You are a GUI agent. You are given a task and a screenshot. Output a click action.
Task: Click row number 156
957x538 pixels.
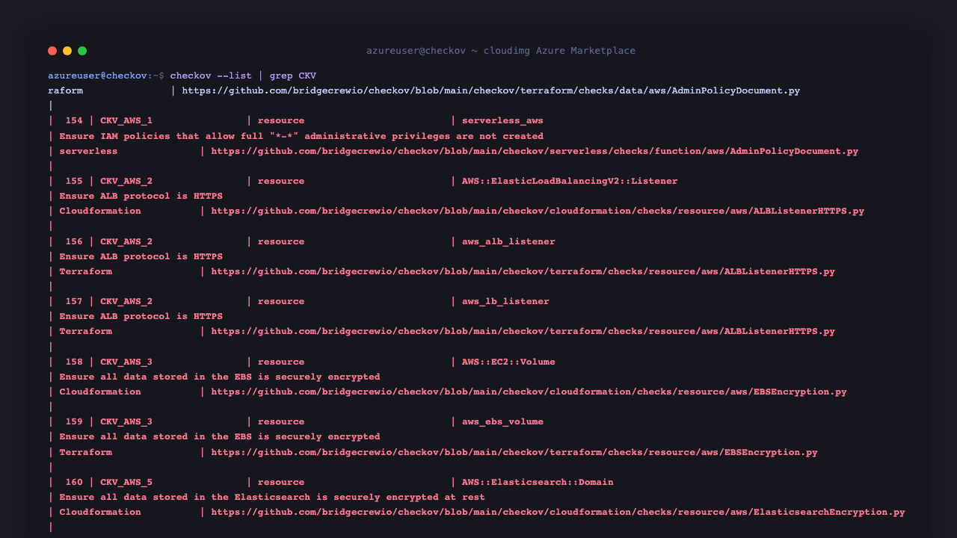click(74, 241)
